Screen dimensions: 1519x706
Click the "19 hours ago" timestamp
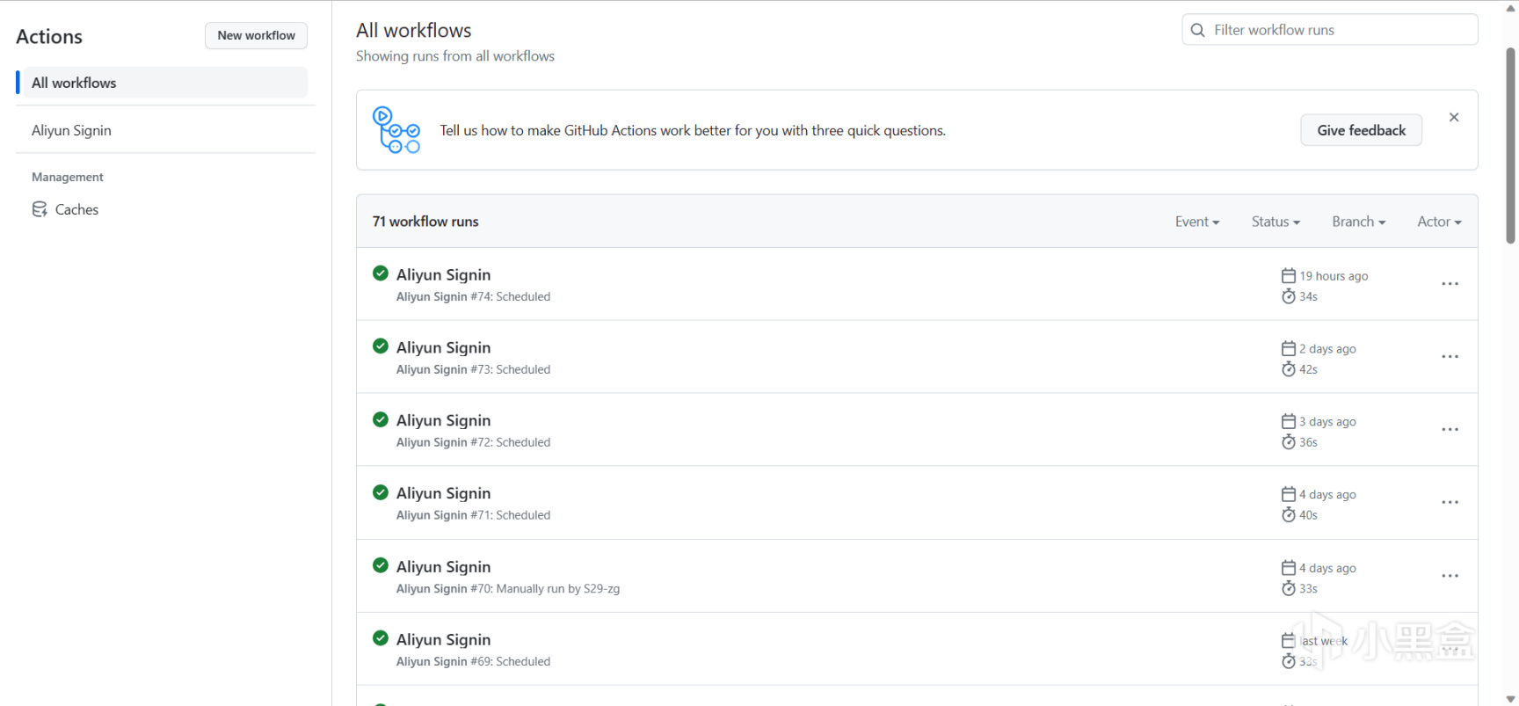[x=1334, y=276]
